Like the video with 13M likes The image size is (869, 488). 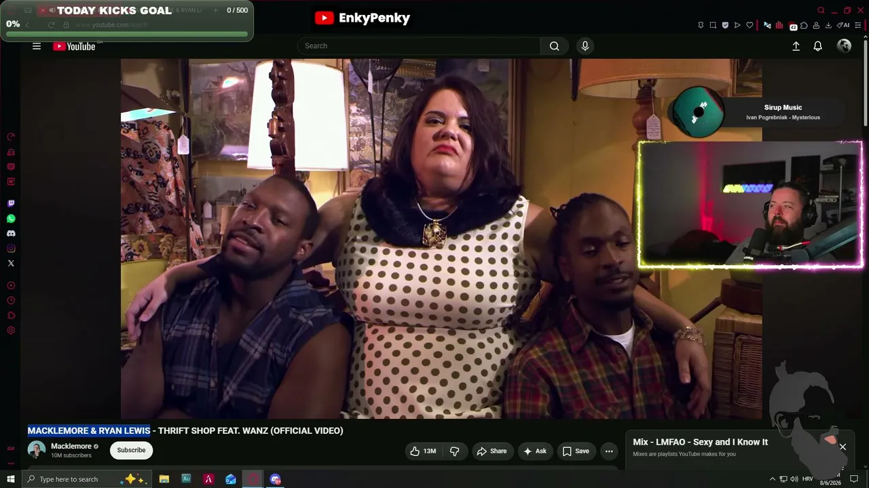click(x=423, y=451)
